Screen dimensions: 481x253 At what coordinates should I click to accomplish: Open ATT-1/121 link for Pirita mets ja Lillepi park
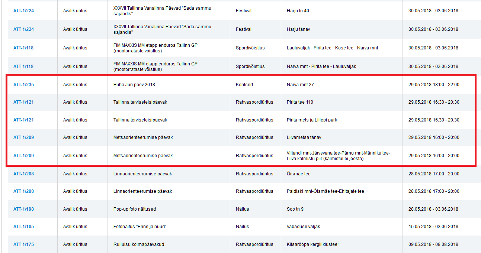[23, 120]
